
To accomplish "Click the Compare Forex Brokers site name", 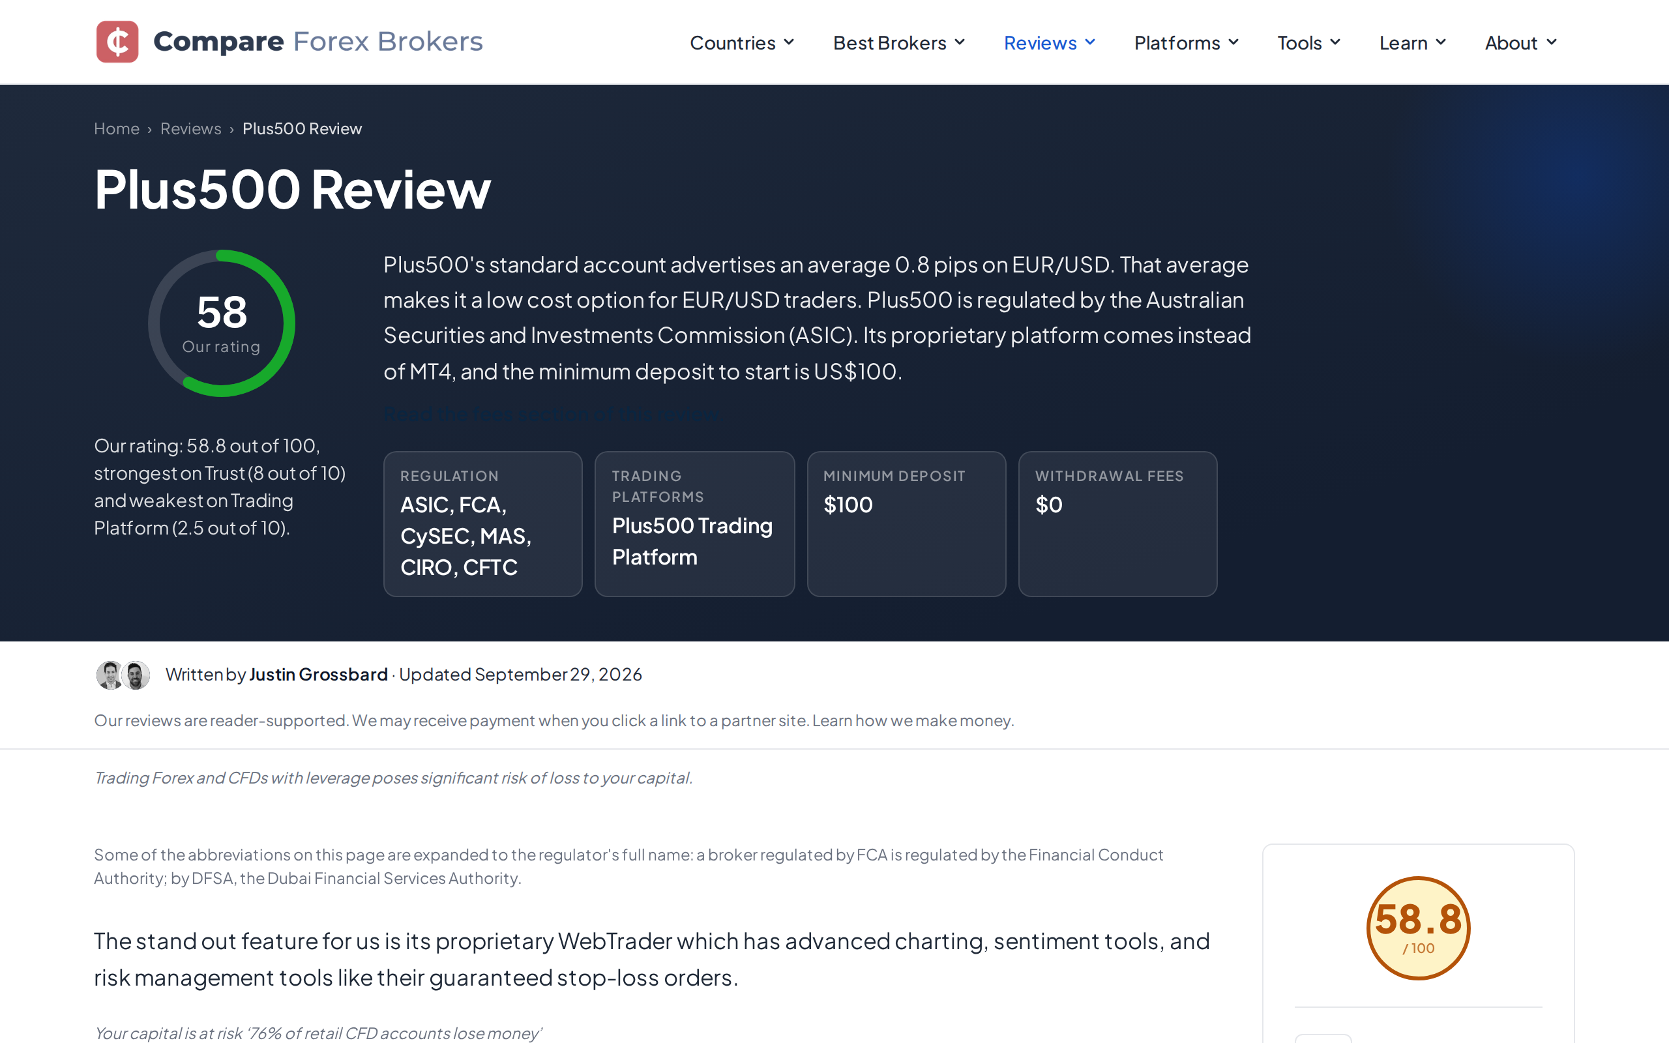I will tap(318, 41).
